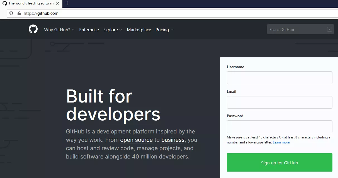Follow the business link
The image size is (338, 178).
(x=173, y=140)
